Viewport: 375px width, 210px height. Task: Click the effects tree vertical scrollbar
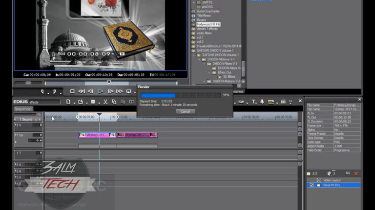point(244,69)
